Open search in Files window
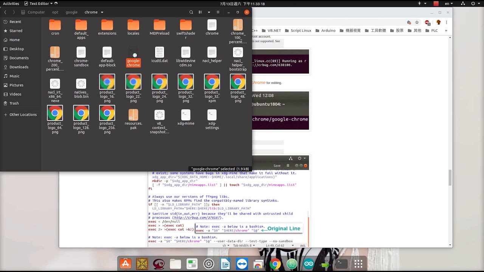 [x=191, y=12]
